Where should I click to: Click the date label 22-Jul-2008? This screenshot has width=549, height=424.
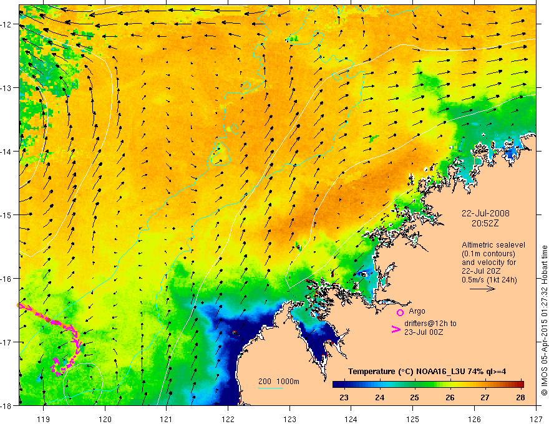tap(485, 213)
